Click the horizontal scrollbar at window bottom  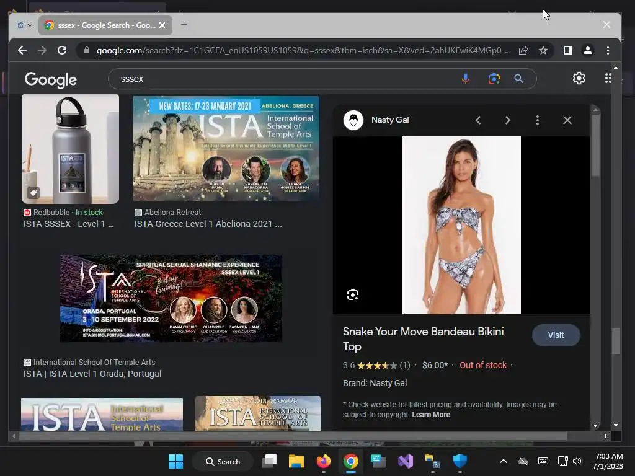pos(293,436)
